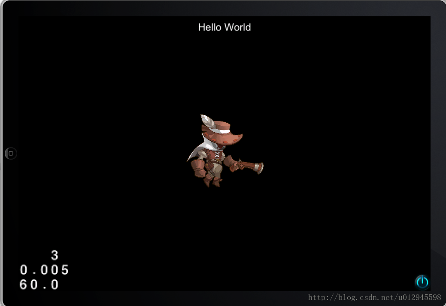Image resolution: width=446 pixels, height=306 pixels.
Task: Click the Hello World label
Action: coord(225,27)
